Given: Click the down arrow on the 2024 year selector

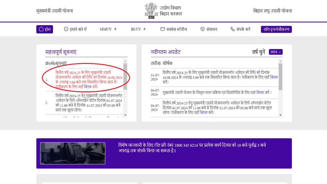Looking at the screenshot, I should [x=280, y=52].
